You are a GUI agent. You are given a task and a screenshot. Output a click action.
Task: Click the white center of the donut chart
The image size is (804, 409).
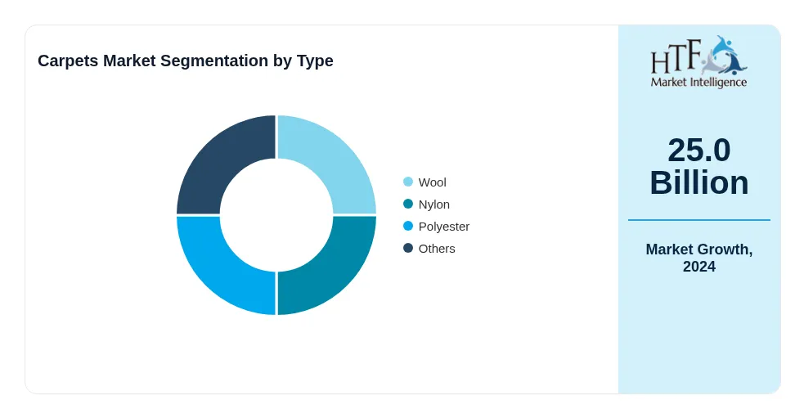(x=276, y=215)
